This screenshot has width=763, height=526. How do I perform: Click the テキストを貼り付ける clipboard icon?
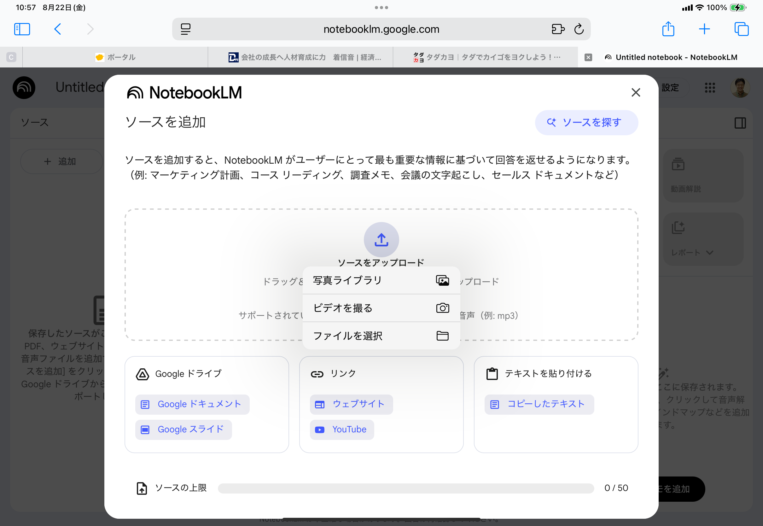pos(492,374)
